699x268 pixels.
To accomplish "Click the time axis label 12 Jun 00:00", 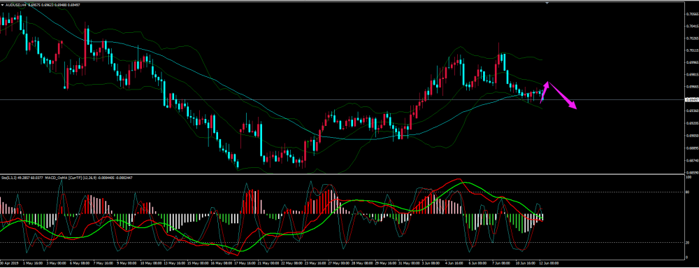I will (549, 263).
